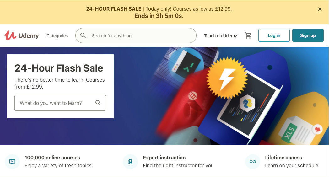Click the Sign up button
Viewport: 329px width, 177px height.
click(x=308, y=35)
